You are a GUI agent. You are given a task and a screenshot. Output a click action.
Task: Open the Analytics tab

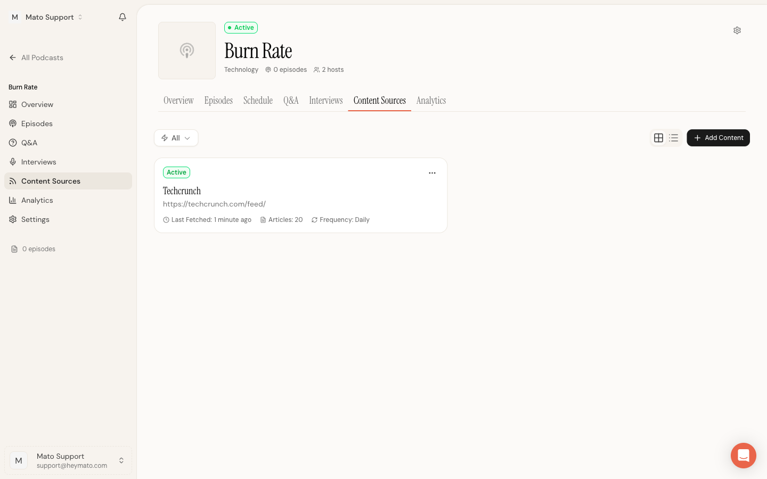pos(431,101)
